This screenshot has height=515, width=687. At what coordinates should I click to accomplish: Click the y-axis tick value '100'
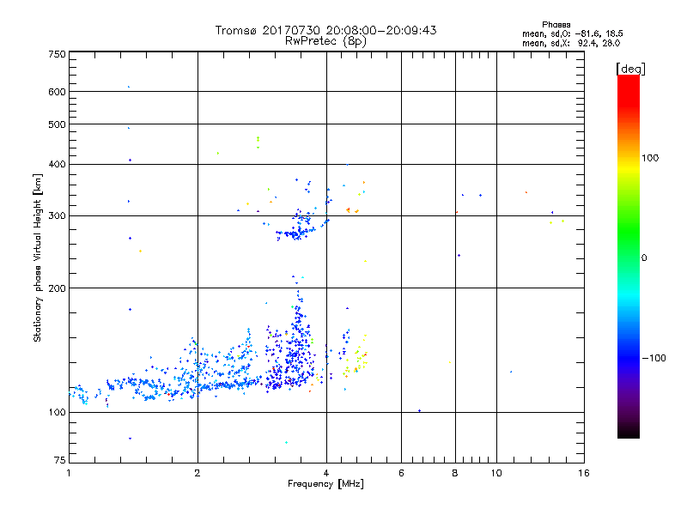pos(57,413)
